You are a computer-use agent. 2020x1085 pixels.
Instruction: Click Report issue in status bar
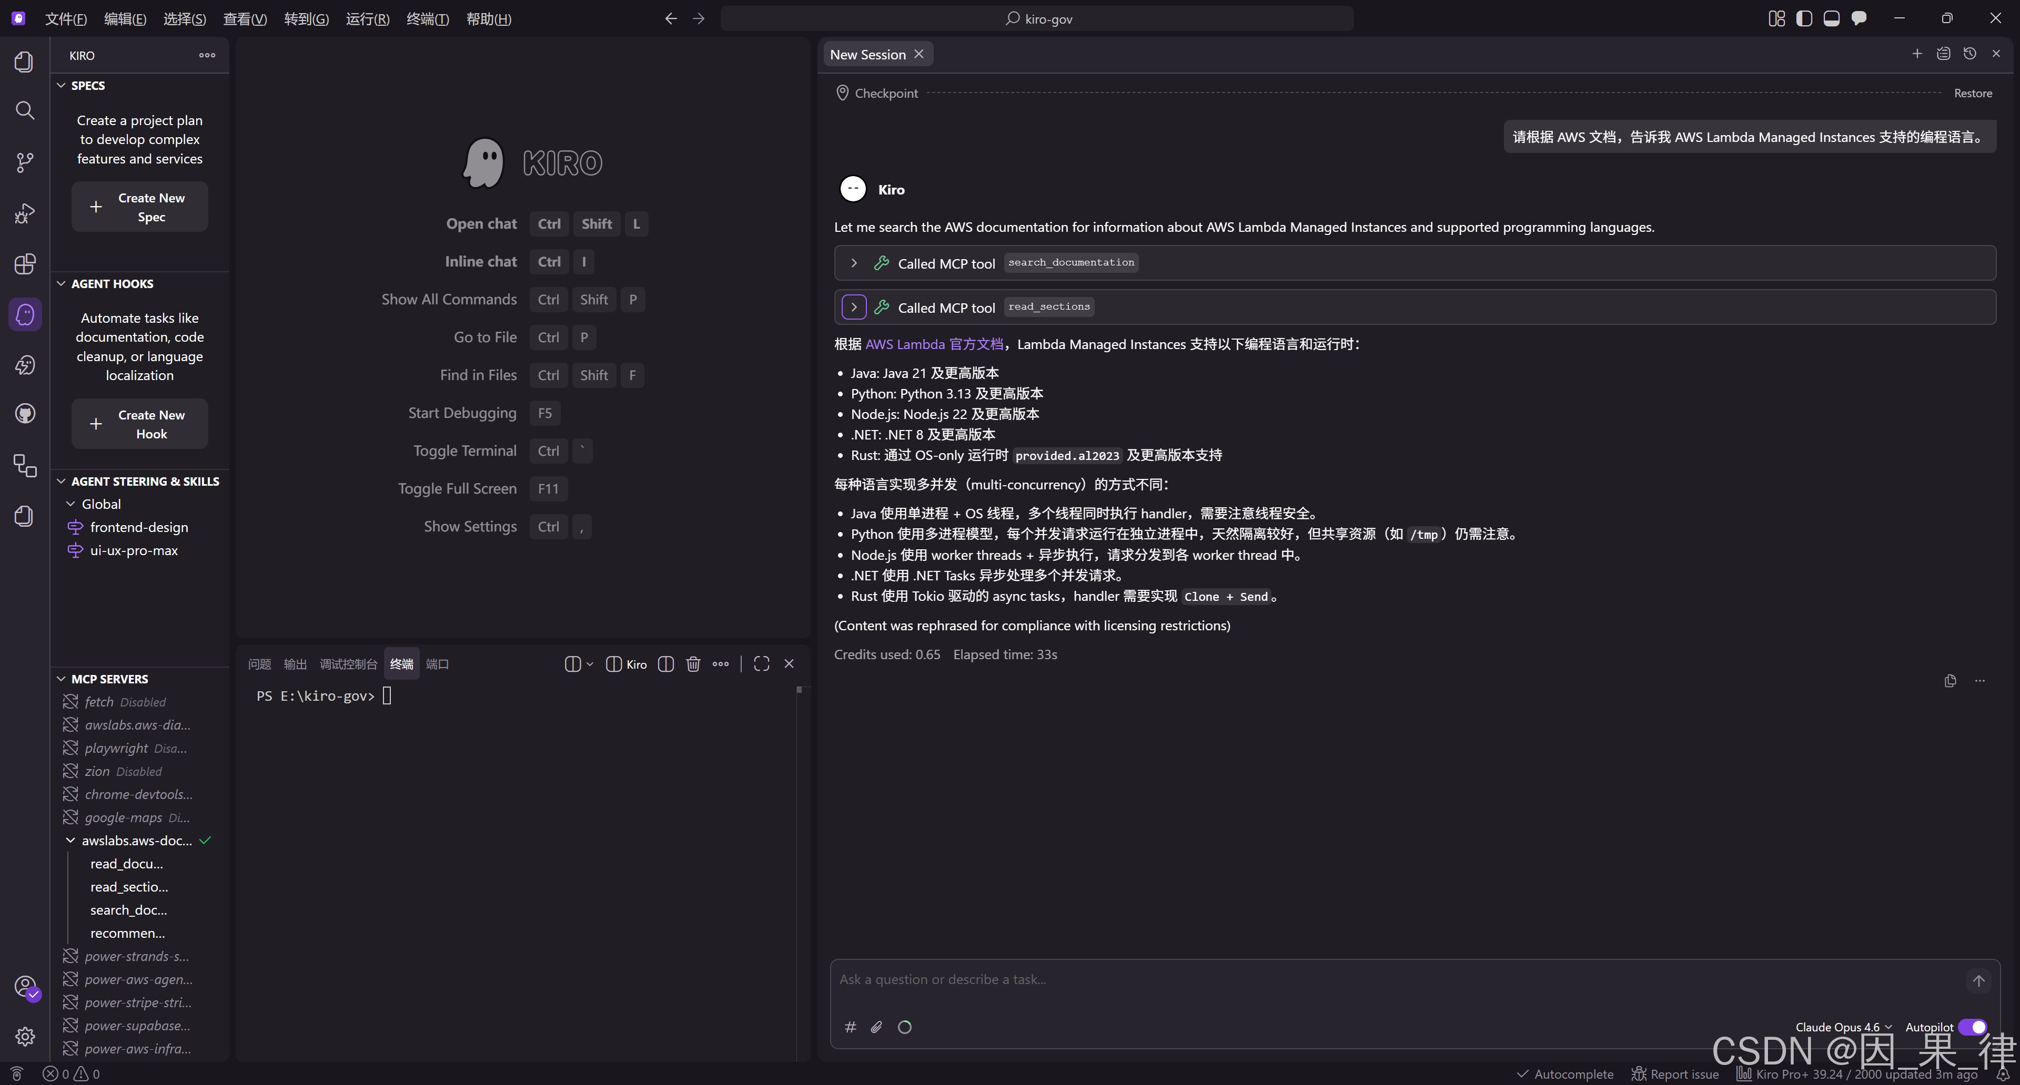pos(1676,1073)
